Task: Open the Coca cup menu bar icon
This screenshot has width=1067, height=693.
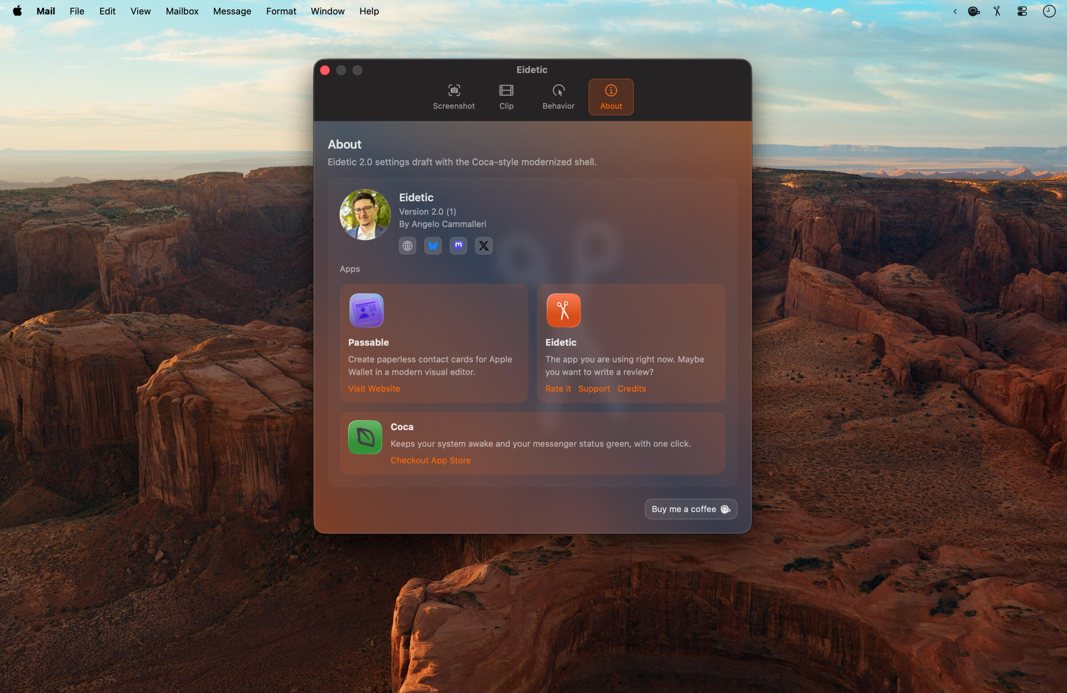Action: [x=973, y=11]
